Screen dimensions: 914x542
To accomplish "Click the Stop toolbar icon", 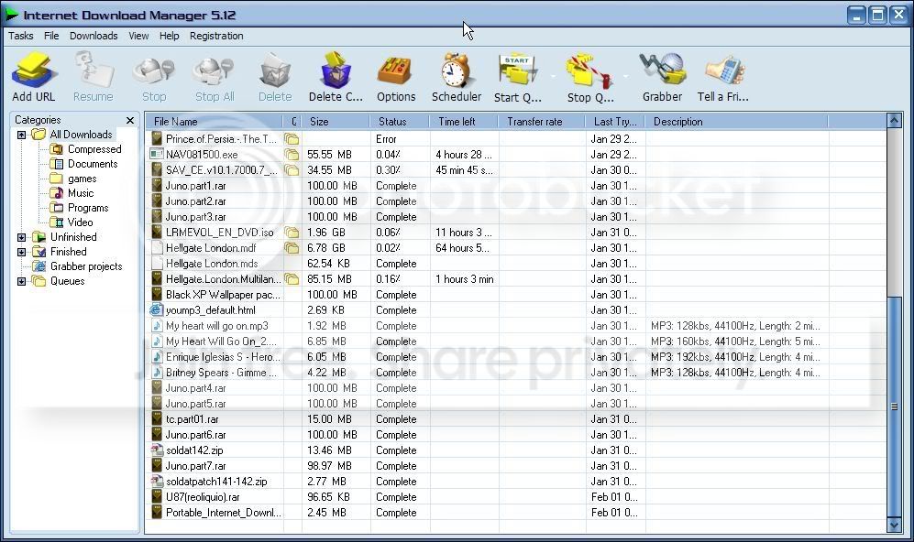I will coord(154,71).
